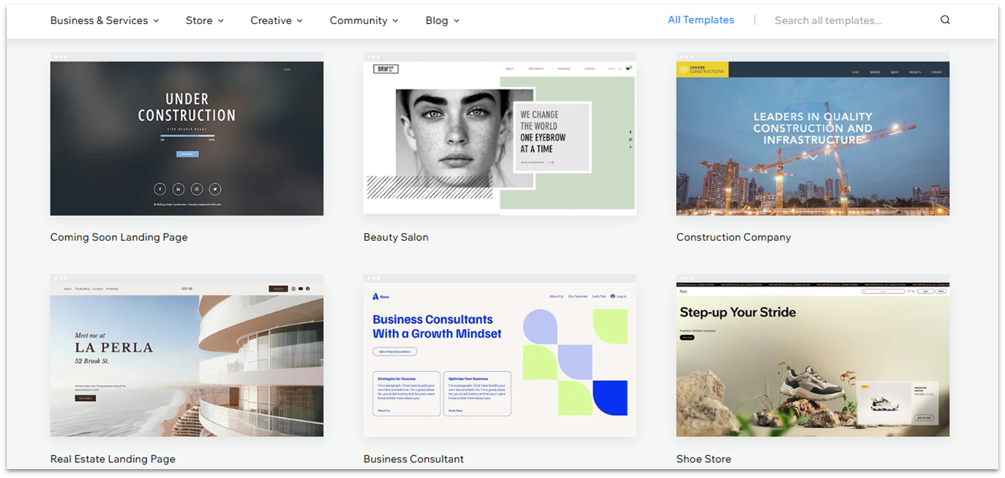Click the Twitter icon in Under Construction preview
The image size is (1005, 478).
coord(215,189)
